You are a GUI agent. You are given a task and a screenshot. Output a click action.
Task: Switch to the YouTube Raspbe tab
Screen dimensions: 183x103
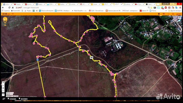(x=18, y=4)
